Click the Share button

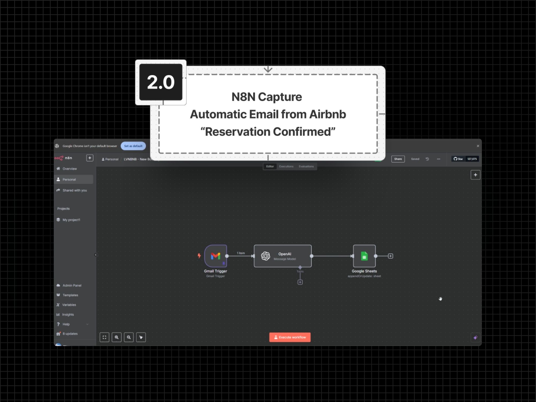[398, 159]
